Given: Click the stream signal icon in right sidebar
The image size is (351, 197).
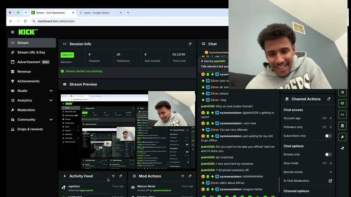Looking at the screenshot, I should (342, 115).
